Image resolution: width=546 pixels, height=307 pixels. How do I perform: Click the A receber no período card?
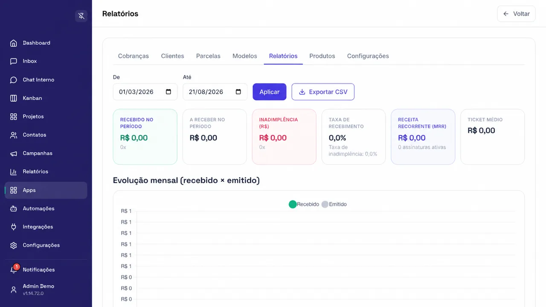[x=215, y=137]
